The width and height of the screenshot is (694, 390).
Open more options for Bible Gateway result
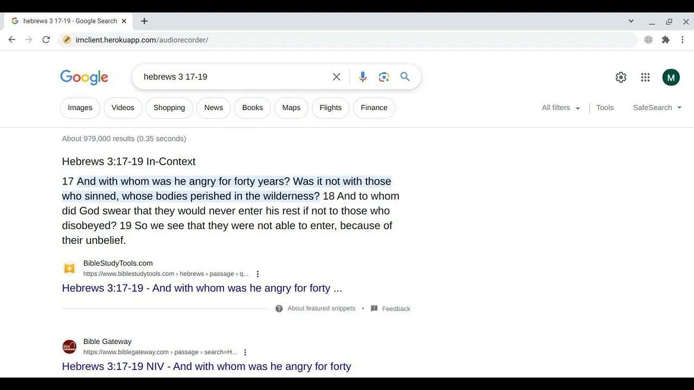(245, 352)
